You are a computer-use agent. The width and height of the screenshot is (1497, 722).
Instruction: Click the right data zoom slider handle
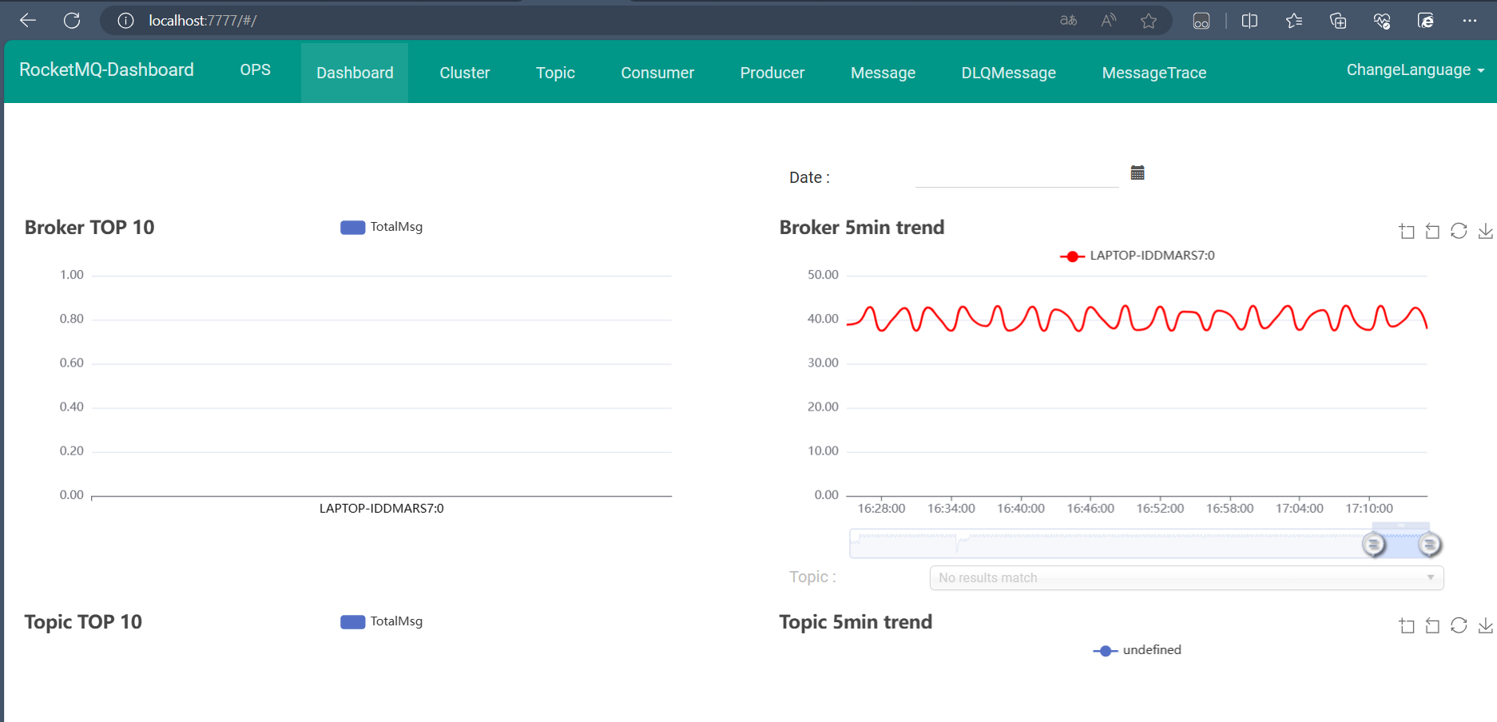click(x=1429, y=545)
